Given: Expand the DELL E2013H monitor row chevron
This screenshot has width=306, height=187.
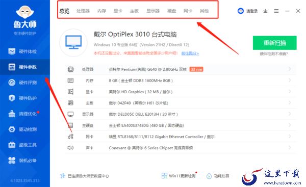Looking at the screenshot, I should point(290,114).
